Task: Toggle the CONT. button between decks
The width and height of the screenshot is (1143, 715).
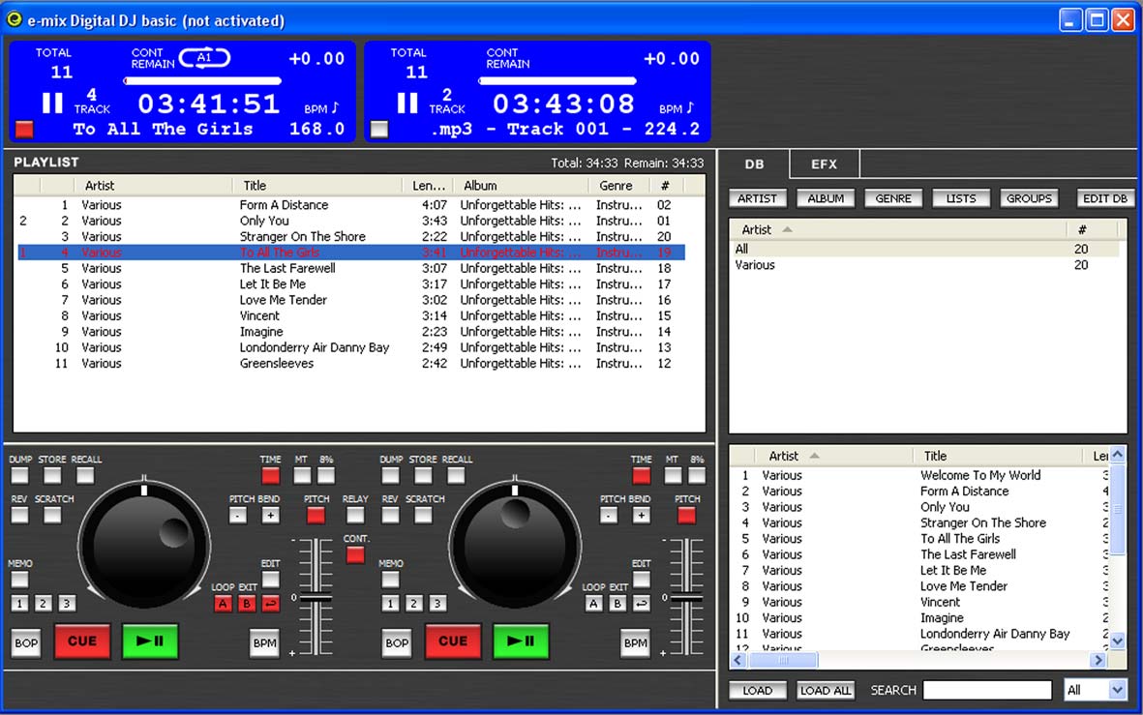Action: point(355,554)
